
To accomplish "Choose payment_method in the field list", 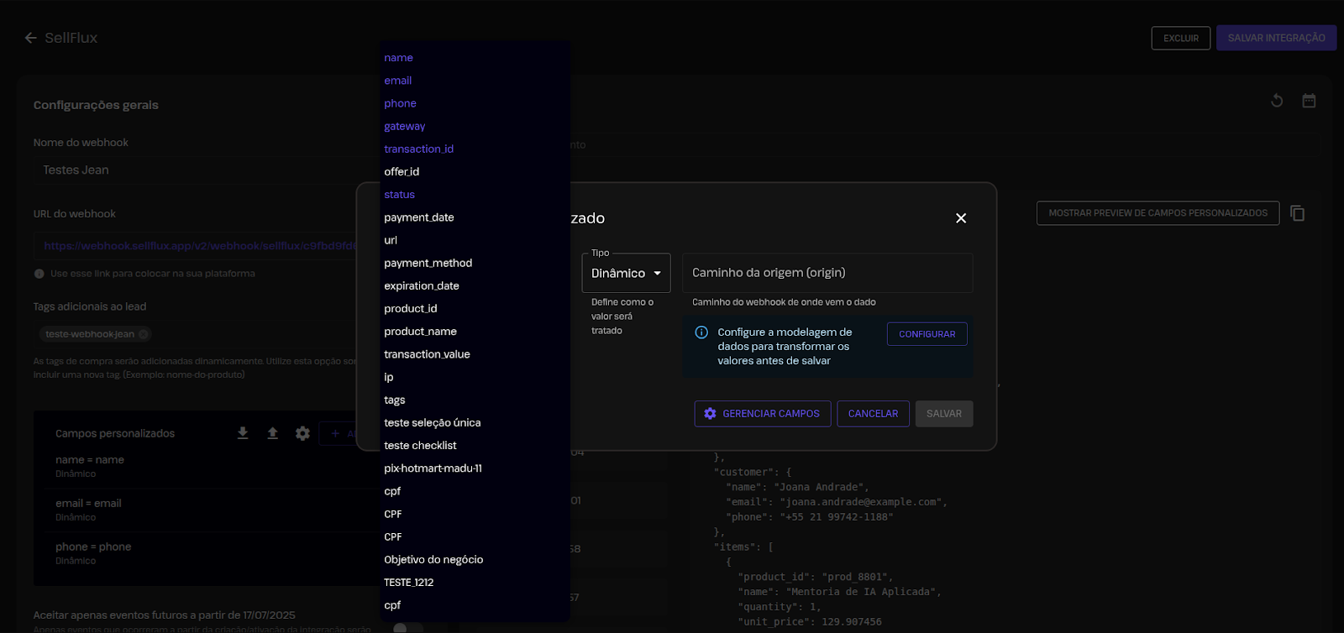I will (x=428, y=264).
